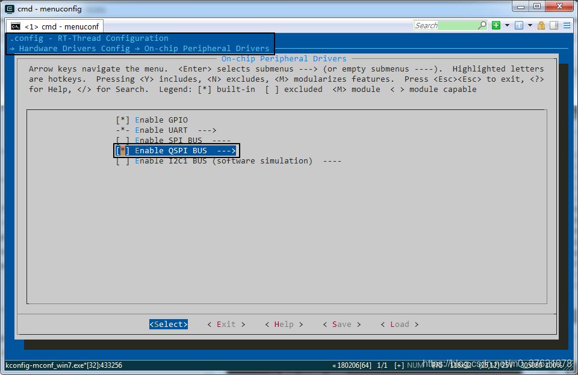Expand the Enable QSPI BUS submenu arrow
The height and width of the screenshot is (375, 578).
(226, 150)
